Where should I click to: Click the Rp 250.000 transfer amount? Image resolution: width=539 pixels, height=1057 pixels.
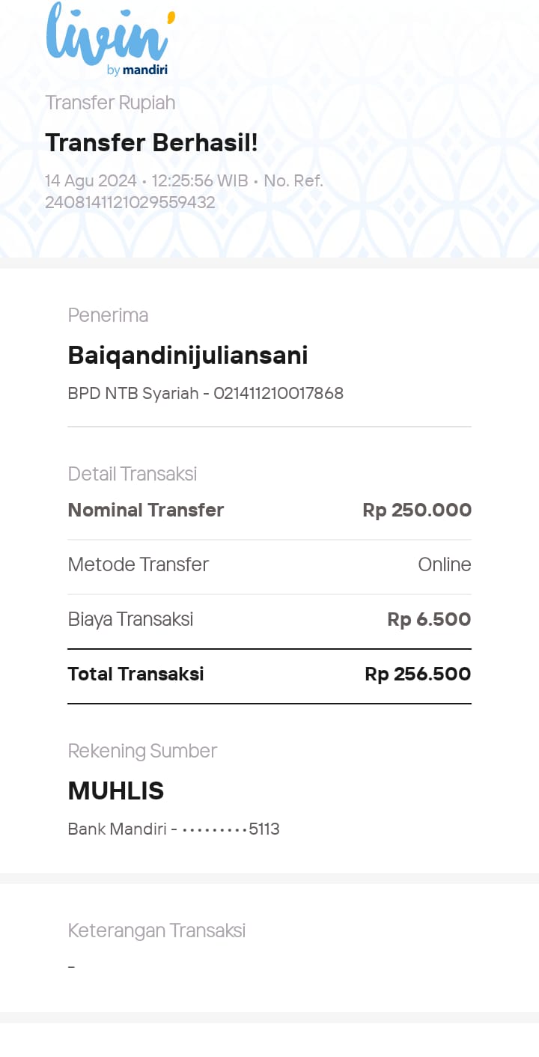pos(417,510)
